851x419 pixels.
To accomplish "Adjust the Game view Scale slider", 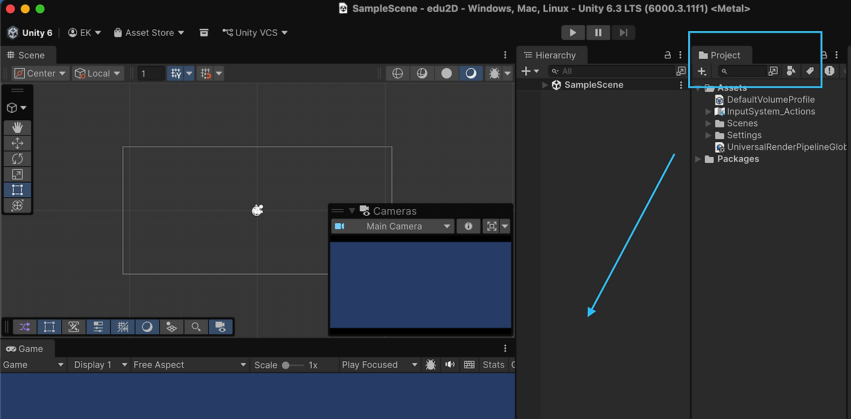I will point(293,365).
